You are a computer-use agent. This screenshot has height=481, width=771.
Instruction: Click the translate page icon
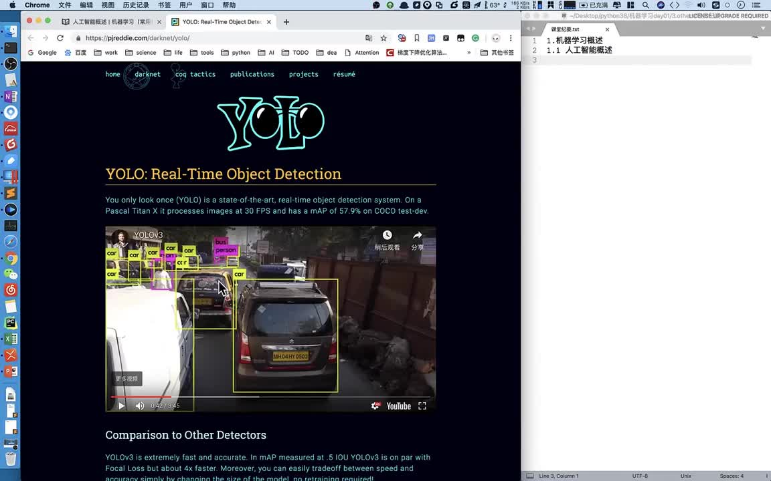[369, 38]
